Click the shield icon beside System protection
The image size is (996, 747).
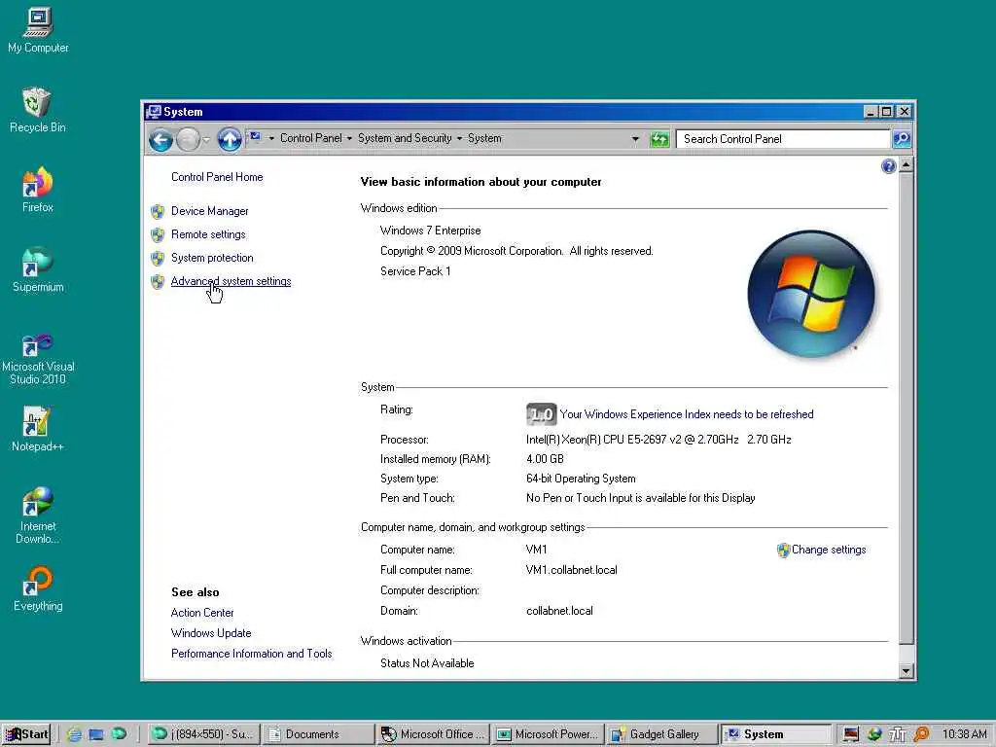(158, 259)
